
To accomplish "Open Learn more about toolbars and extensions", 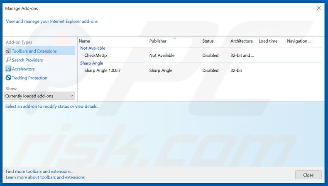I will tap(45, 177).
